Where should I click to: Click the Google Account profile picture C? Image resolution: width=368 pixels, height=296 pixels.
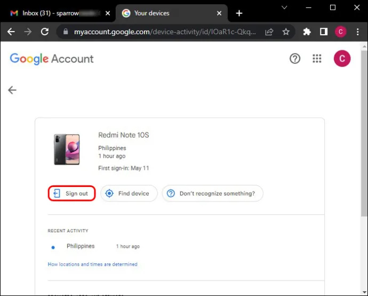(x=342, y=59)
